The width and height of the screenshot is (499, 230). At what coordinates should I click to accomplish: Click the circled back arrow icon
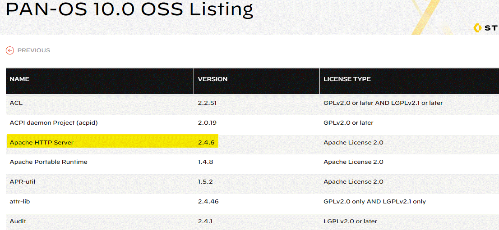click(x=10, y=50)
